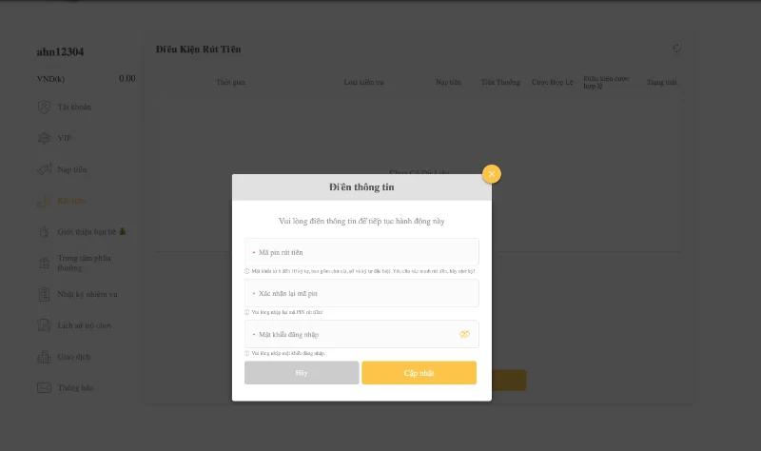Click the Trung tâm phần thưởng gift icon
The width and height of the screenshot is (761, 451).
pyautogui.click(x=44, y=263)
